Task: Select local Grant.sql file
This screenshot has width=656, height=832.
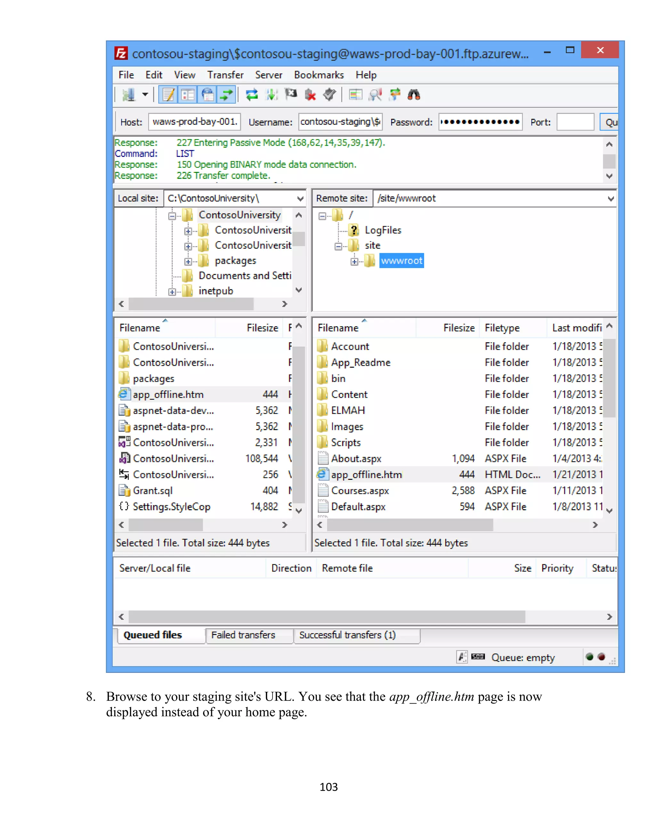Action: click(205, 490)
